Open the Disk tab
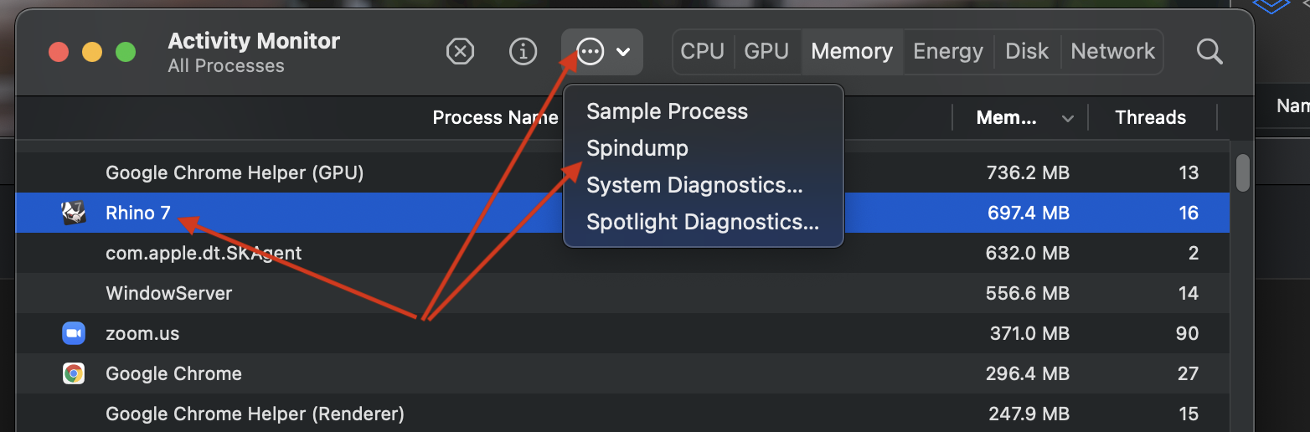 (x=1027, y=52)
